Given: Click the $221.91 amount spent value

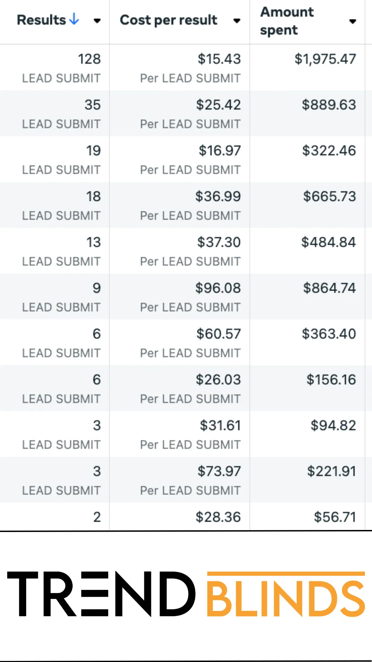Looking at the screenshot, I should [331, 472].
